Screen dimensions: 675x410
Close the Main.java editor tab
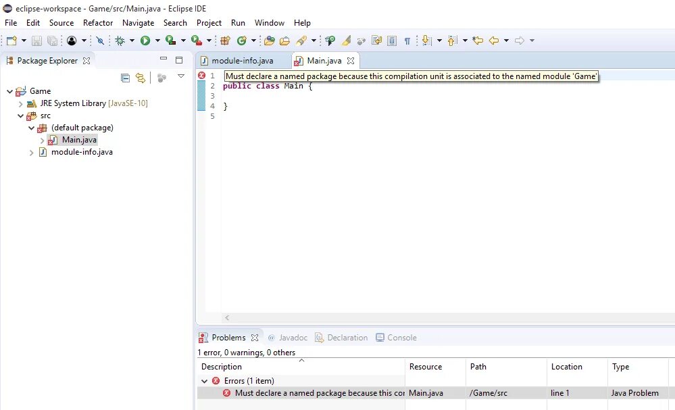351,61
